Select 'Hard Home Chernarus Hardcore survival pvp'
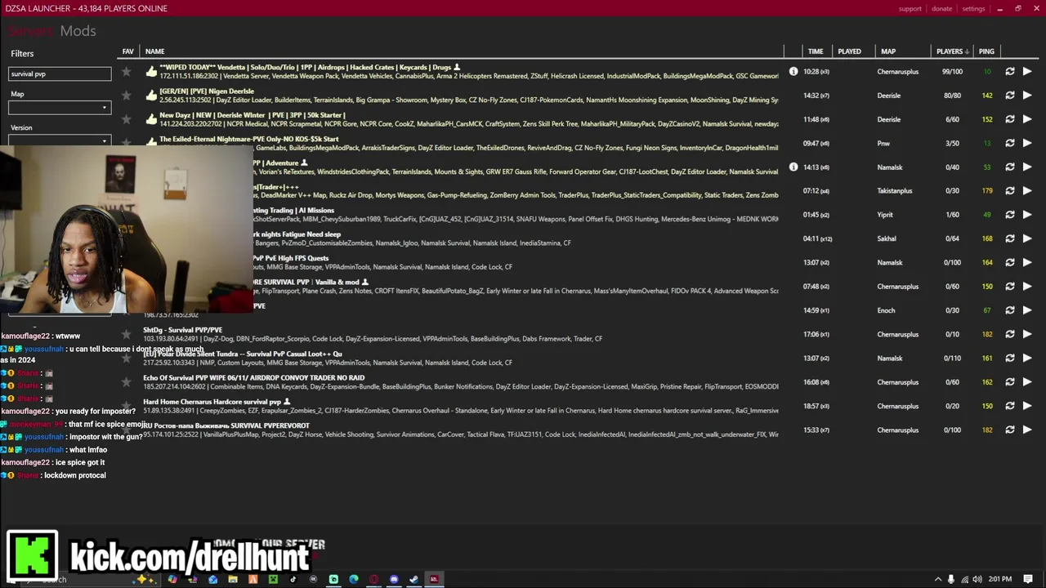This screenshot has height=588, width=1046. [x=212, y=402]
